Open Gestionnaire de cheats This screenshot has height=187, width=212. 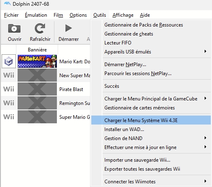151,34
